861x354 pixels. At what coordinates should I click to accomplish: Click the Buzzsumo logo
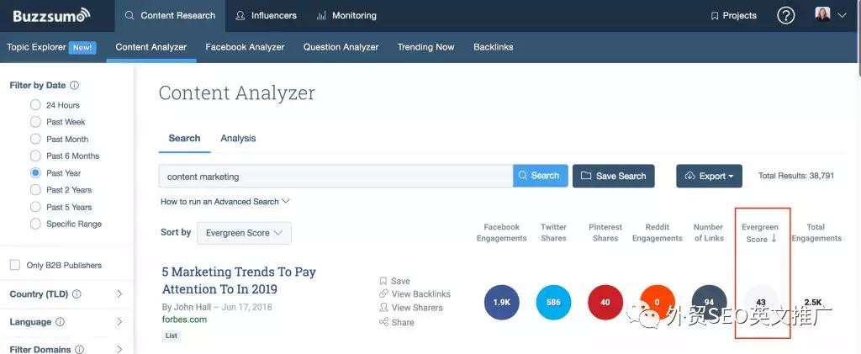[51, 15]
